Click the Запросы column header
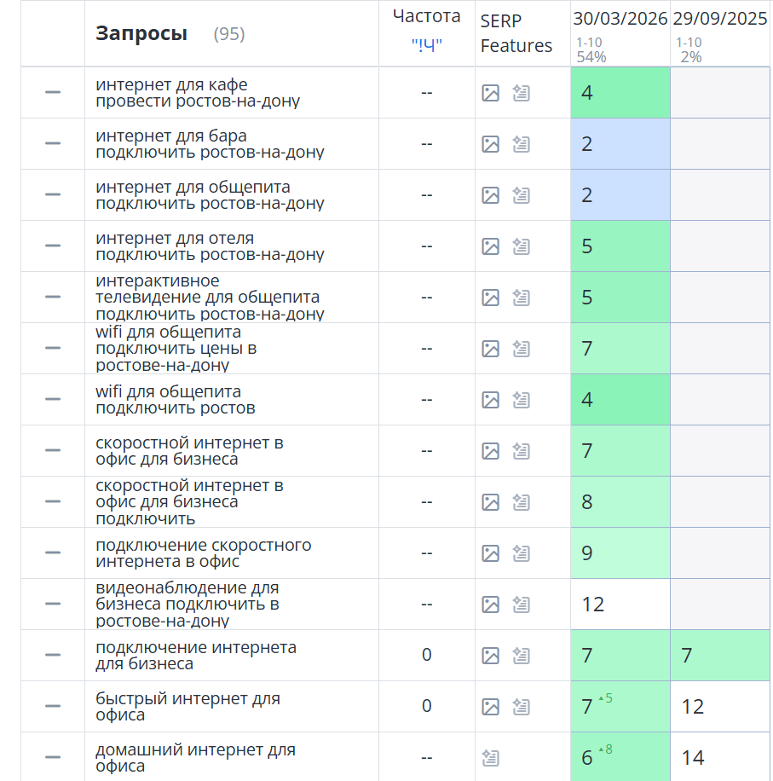This screenshot has height=781, width=773. coord(141,33)
